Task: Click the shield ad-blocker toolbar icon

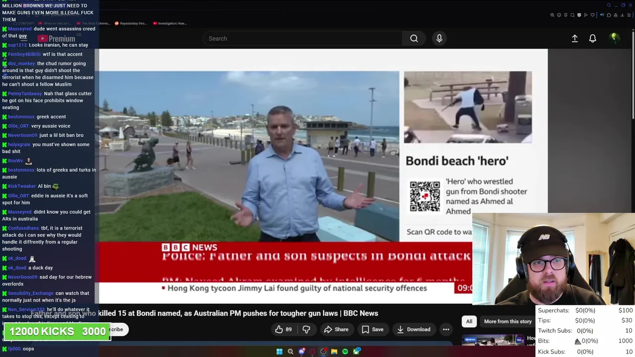Action: tap(579, 15)
